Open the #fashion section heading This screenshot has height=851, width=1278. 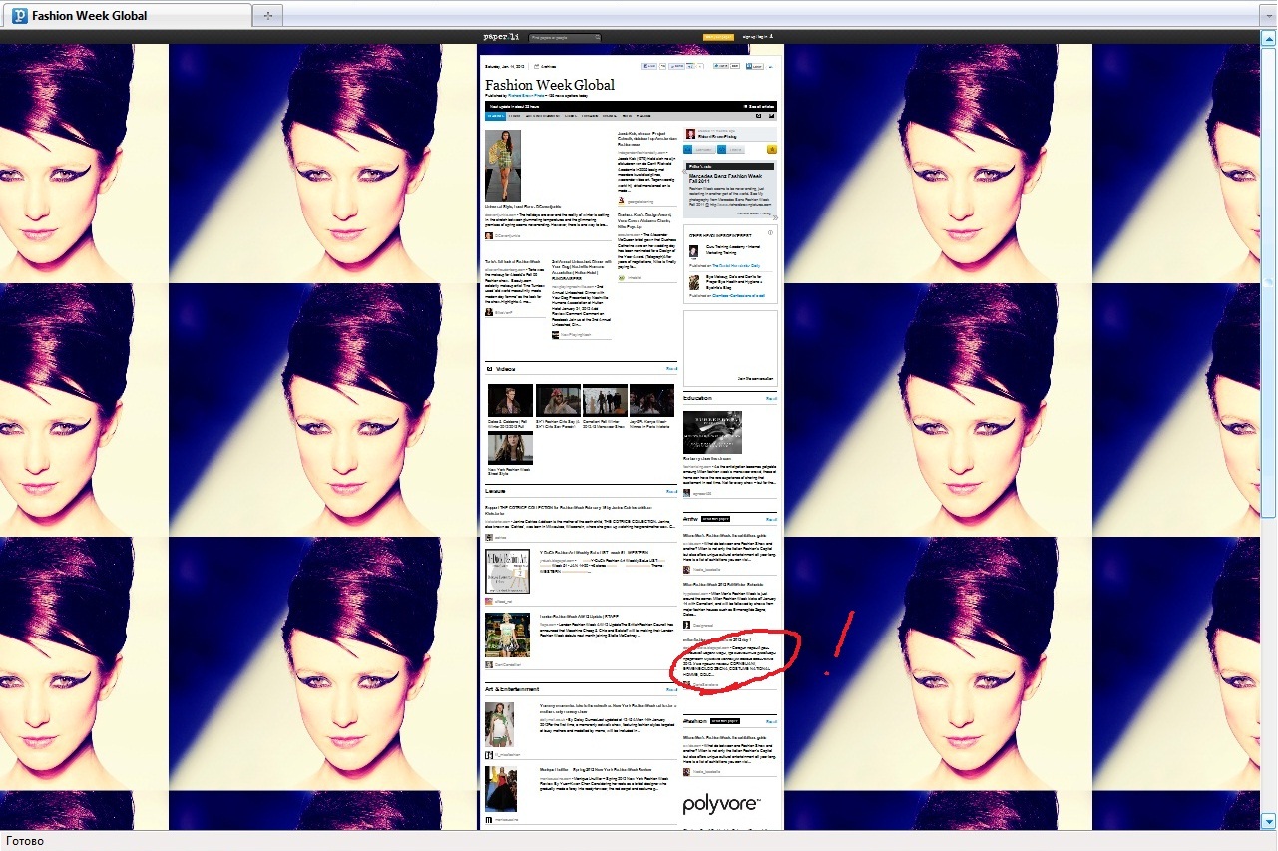(695, 721)
